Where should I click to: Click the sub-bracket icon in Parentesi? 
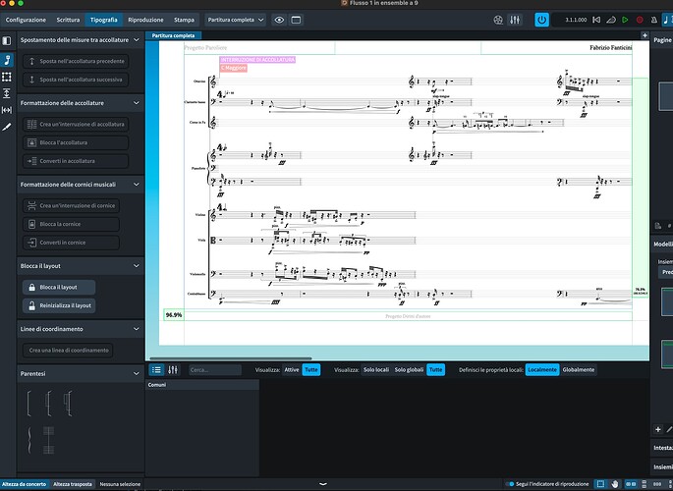(x=48, y=403)
